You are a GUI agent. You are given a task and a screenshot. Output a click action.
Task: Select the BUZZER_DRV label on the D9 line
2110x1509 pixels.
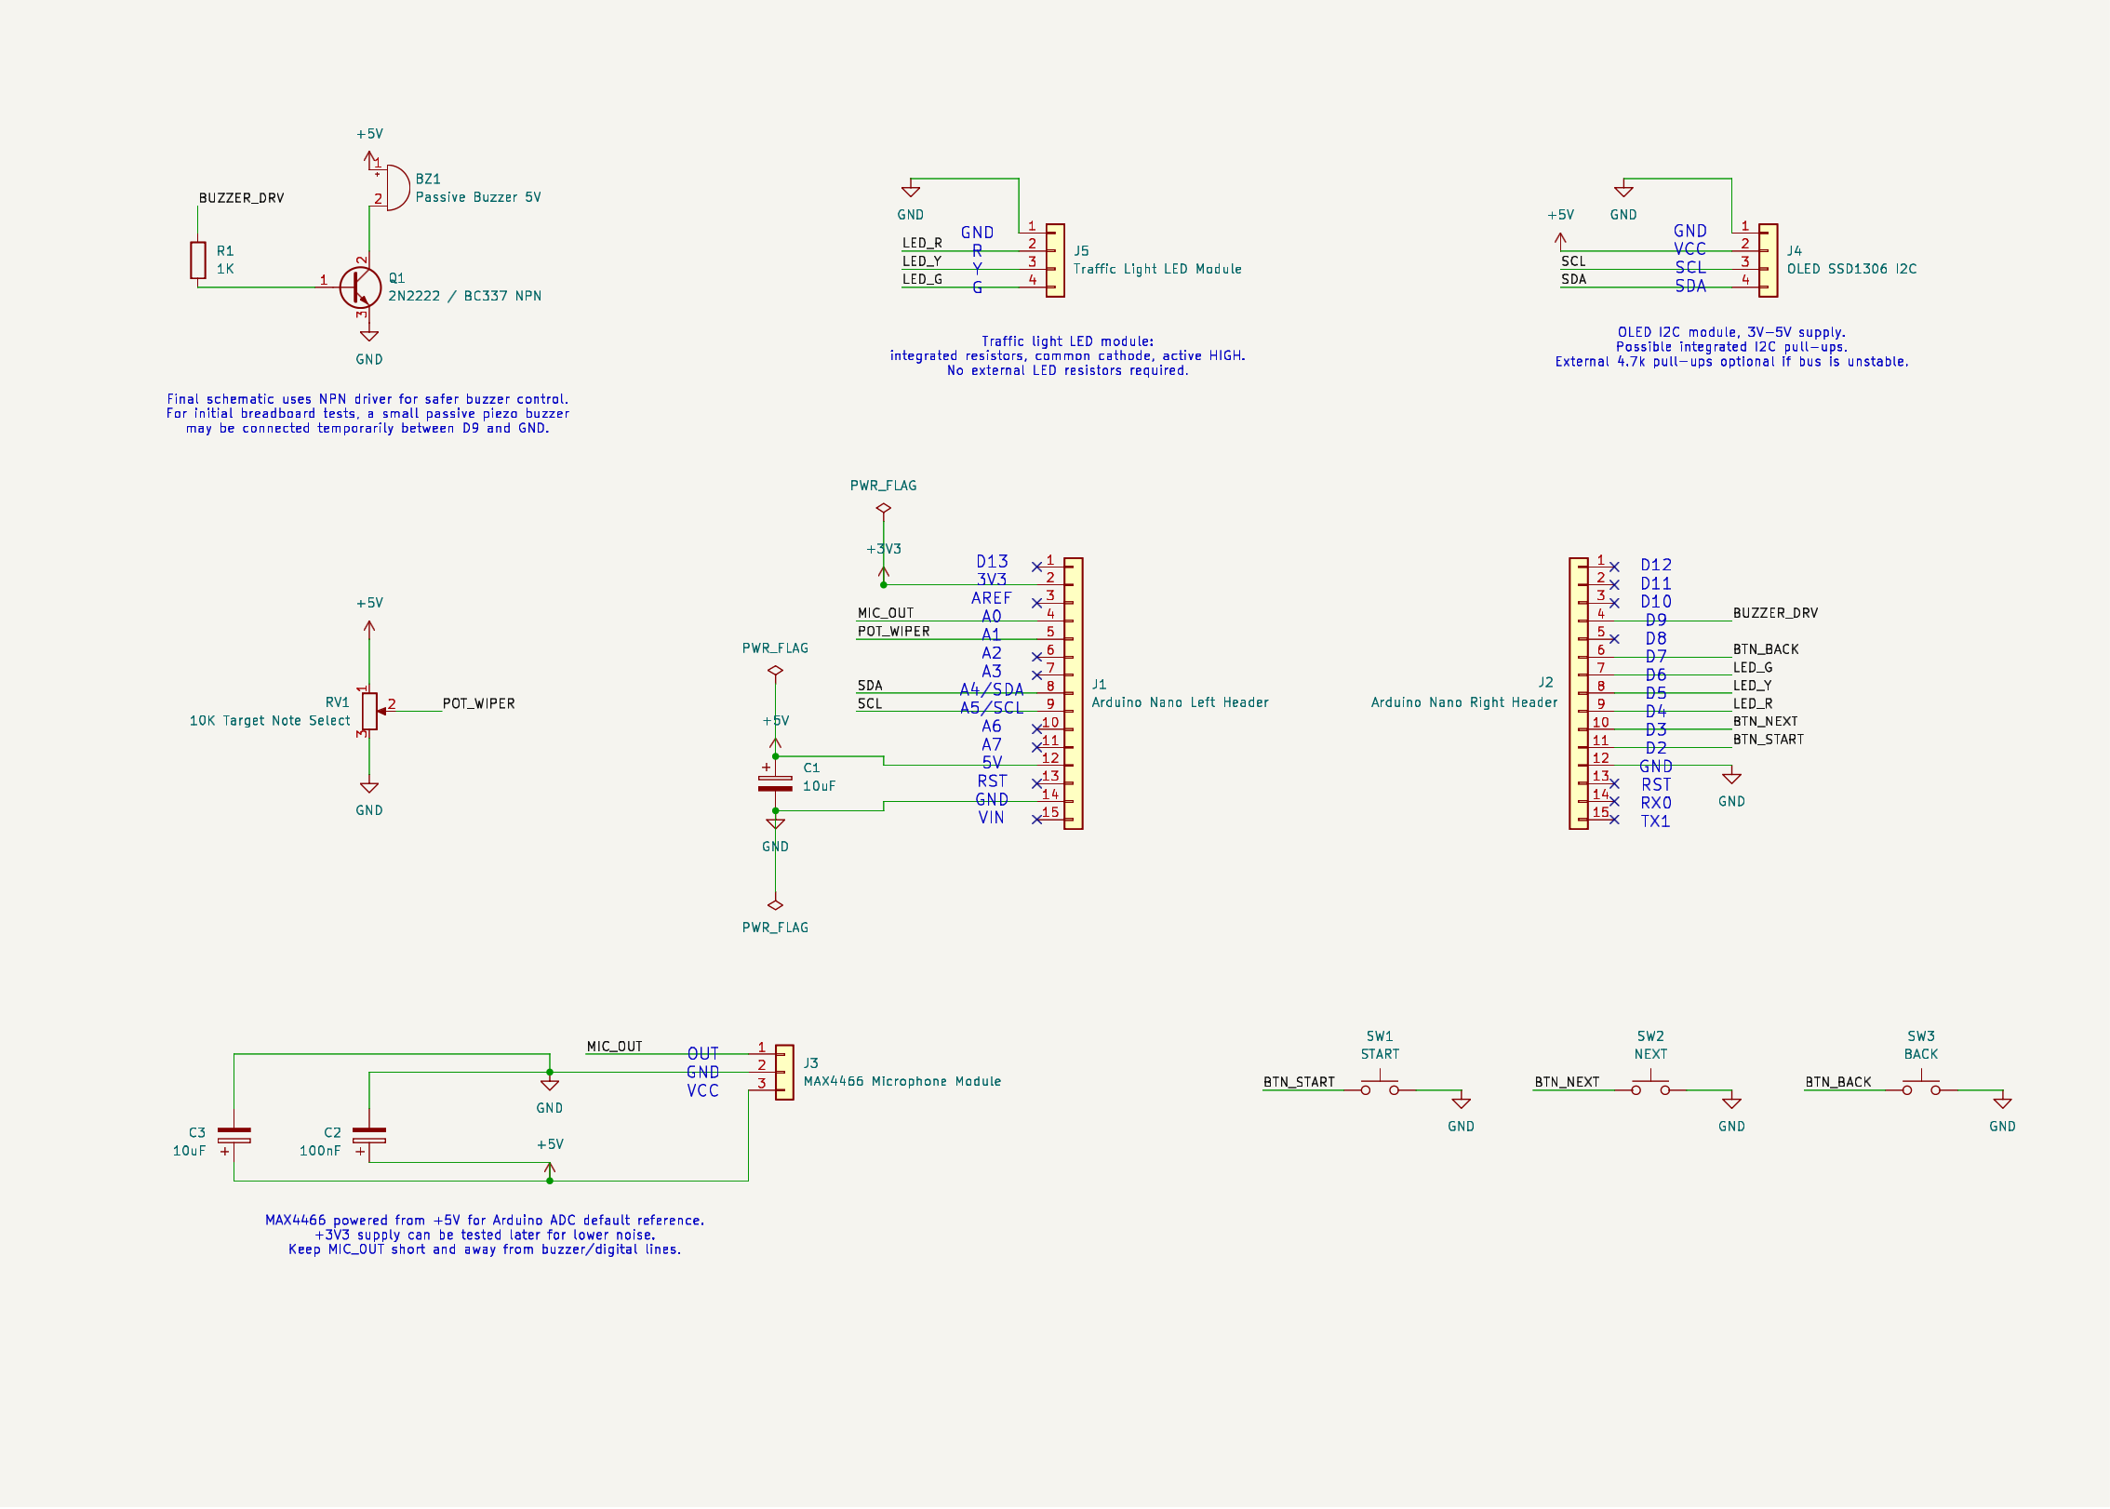1775,613
